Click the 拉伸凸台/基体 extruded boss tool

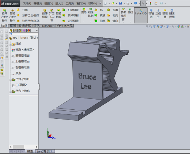point(4,15)
